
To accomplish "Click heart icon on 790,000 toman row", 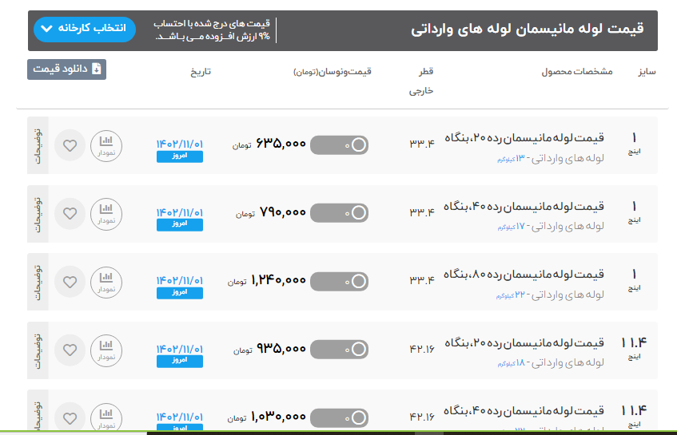I will click(70, 213).
